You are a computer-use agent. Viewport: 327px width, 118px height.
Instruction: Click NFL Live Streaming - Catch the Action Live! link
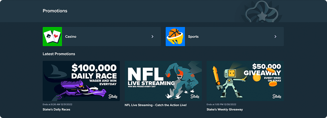click(155, 105)
